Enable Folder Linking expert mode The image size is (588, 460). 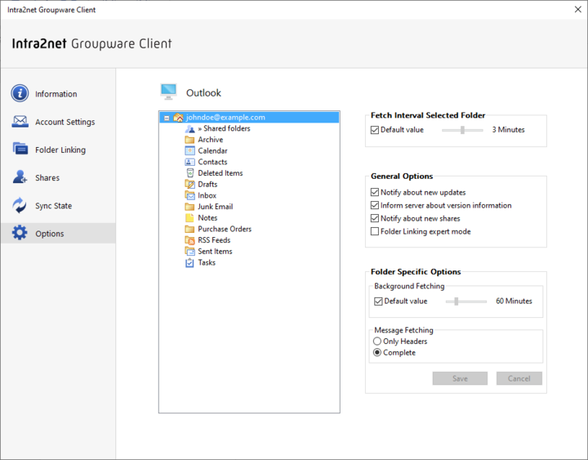coord(375,231)
